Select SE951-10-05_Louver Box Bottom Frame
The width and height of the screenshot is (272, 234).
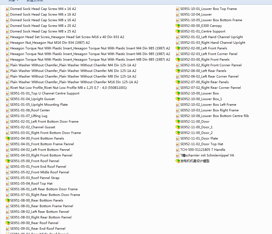[x=211, y=20]
